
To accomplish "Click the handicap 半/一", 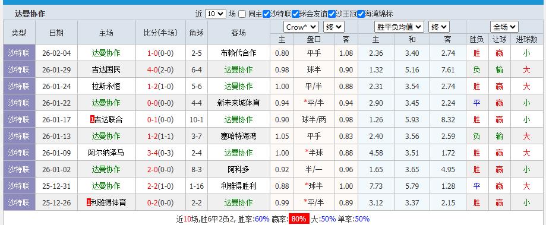I will [314, 169].
